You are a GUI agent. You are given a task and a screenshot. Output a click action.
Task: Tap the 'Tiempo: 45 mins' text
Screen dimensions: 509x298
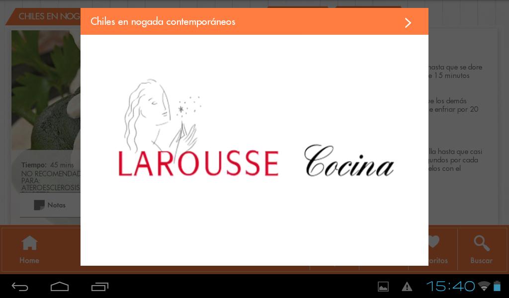(48, 165)
